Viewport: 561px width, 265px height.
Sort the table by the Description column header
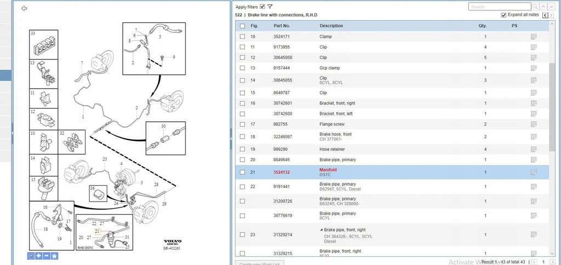331,26
